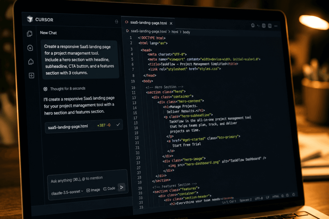Click the Cursor cube logo
The image size is (329, 219).
point(30,19)
